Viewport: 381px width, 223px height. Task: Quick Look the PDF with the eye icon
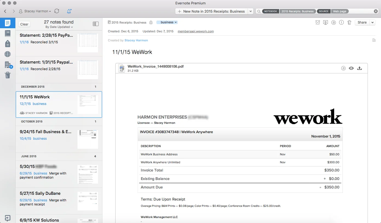click(351, 68)
